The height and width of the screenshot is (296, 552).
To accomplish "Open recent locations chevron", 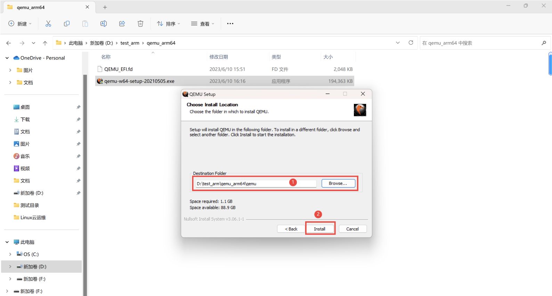I will [x=33, y=43].
